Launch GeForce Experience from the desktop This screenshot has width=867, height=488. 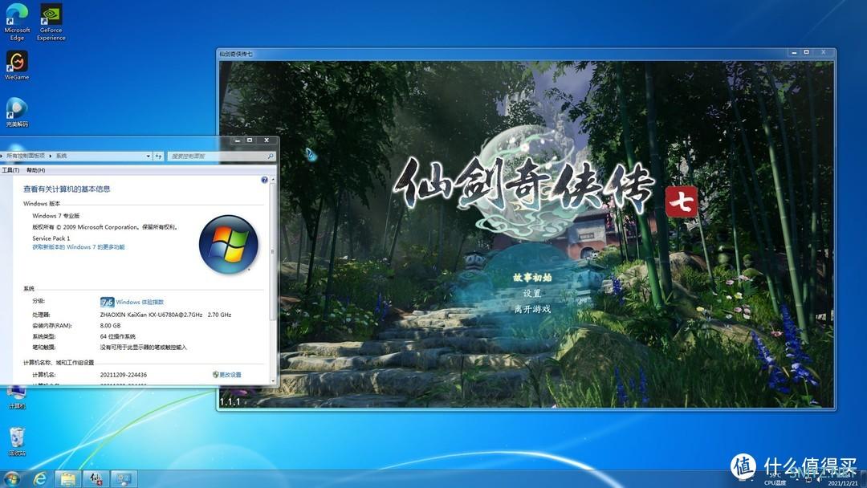pos(51,22)
